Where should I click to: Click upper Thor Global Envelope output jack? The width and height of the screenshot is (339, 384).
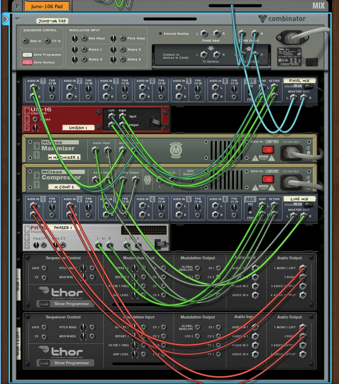point(198,268)
